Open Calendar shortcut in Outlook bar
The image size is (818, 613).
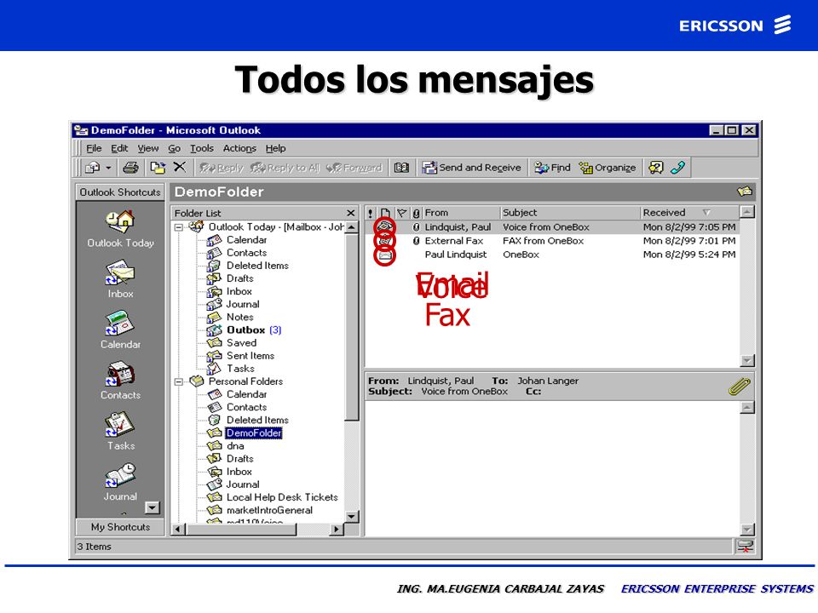pyautogui.click(x=120, y=324)
